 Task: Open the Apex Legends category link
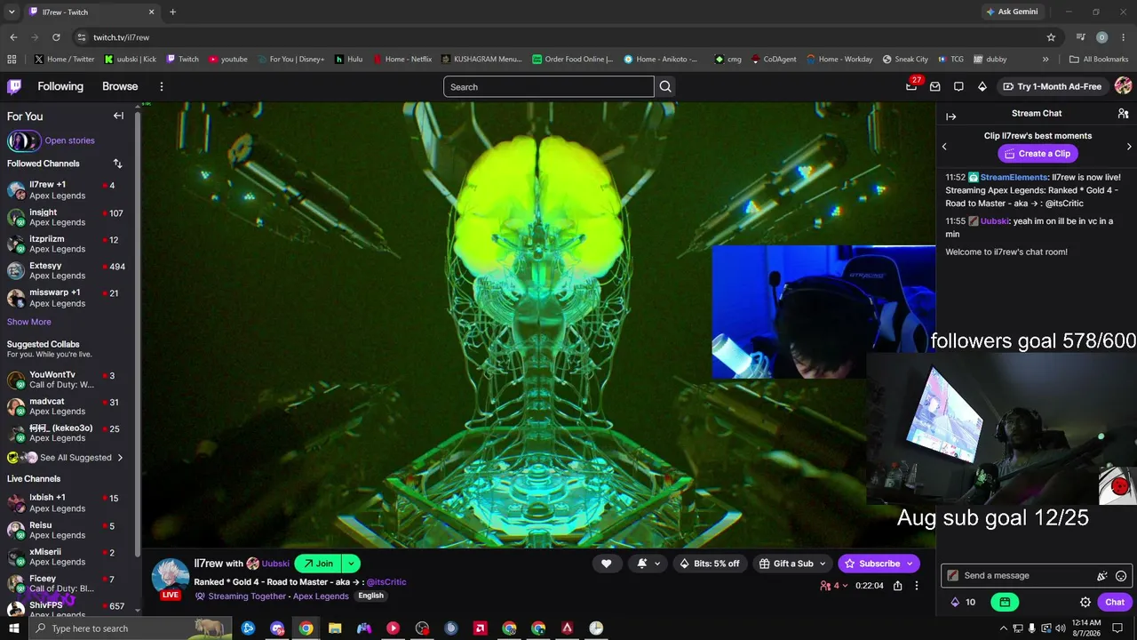pos(321,596)
